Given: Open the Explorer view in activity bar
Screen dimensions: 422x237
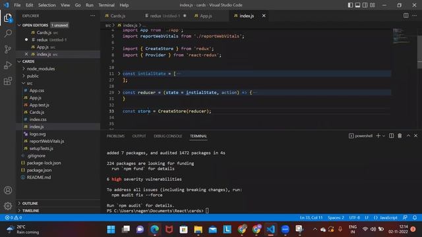Looking at the screenshot, I should 8,18.
